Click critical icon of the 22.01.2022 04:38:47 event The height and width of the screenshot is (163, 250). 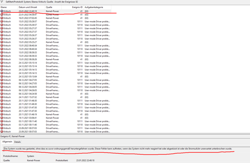click(2, 14)
